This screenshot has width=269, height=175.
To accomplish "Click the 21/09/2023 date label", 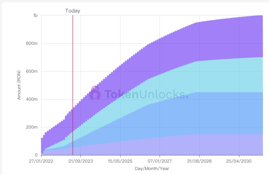I will 80,161.
